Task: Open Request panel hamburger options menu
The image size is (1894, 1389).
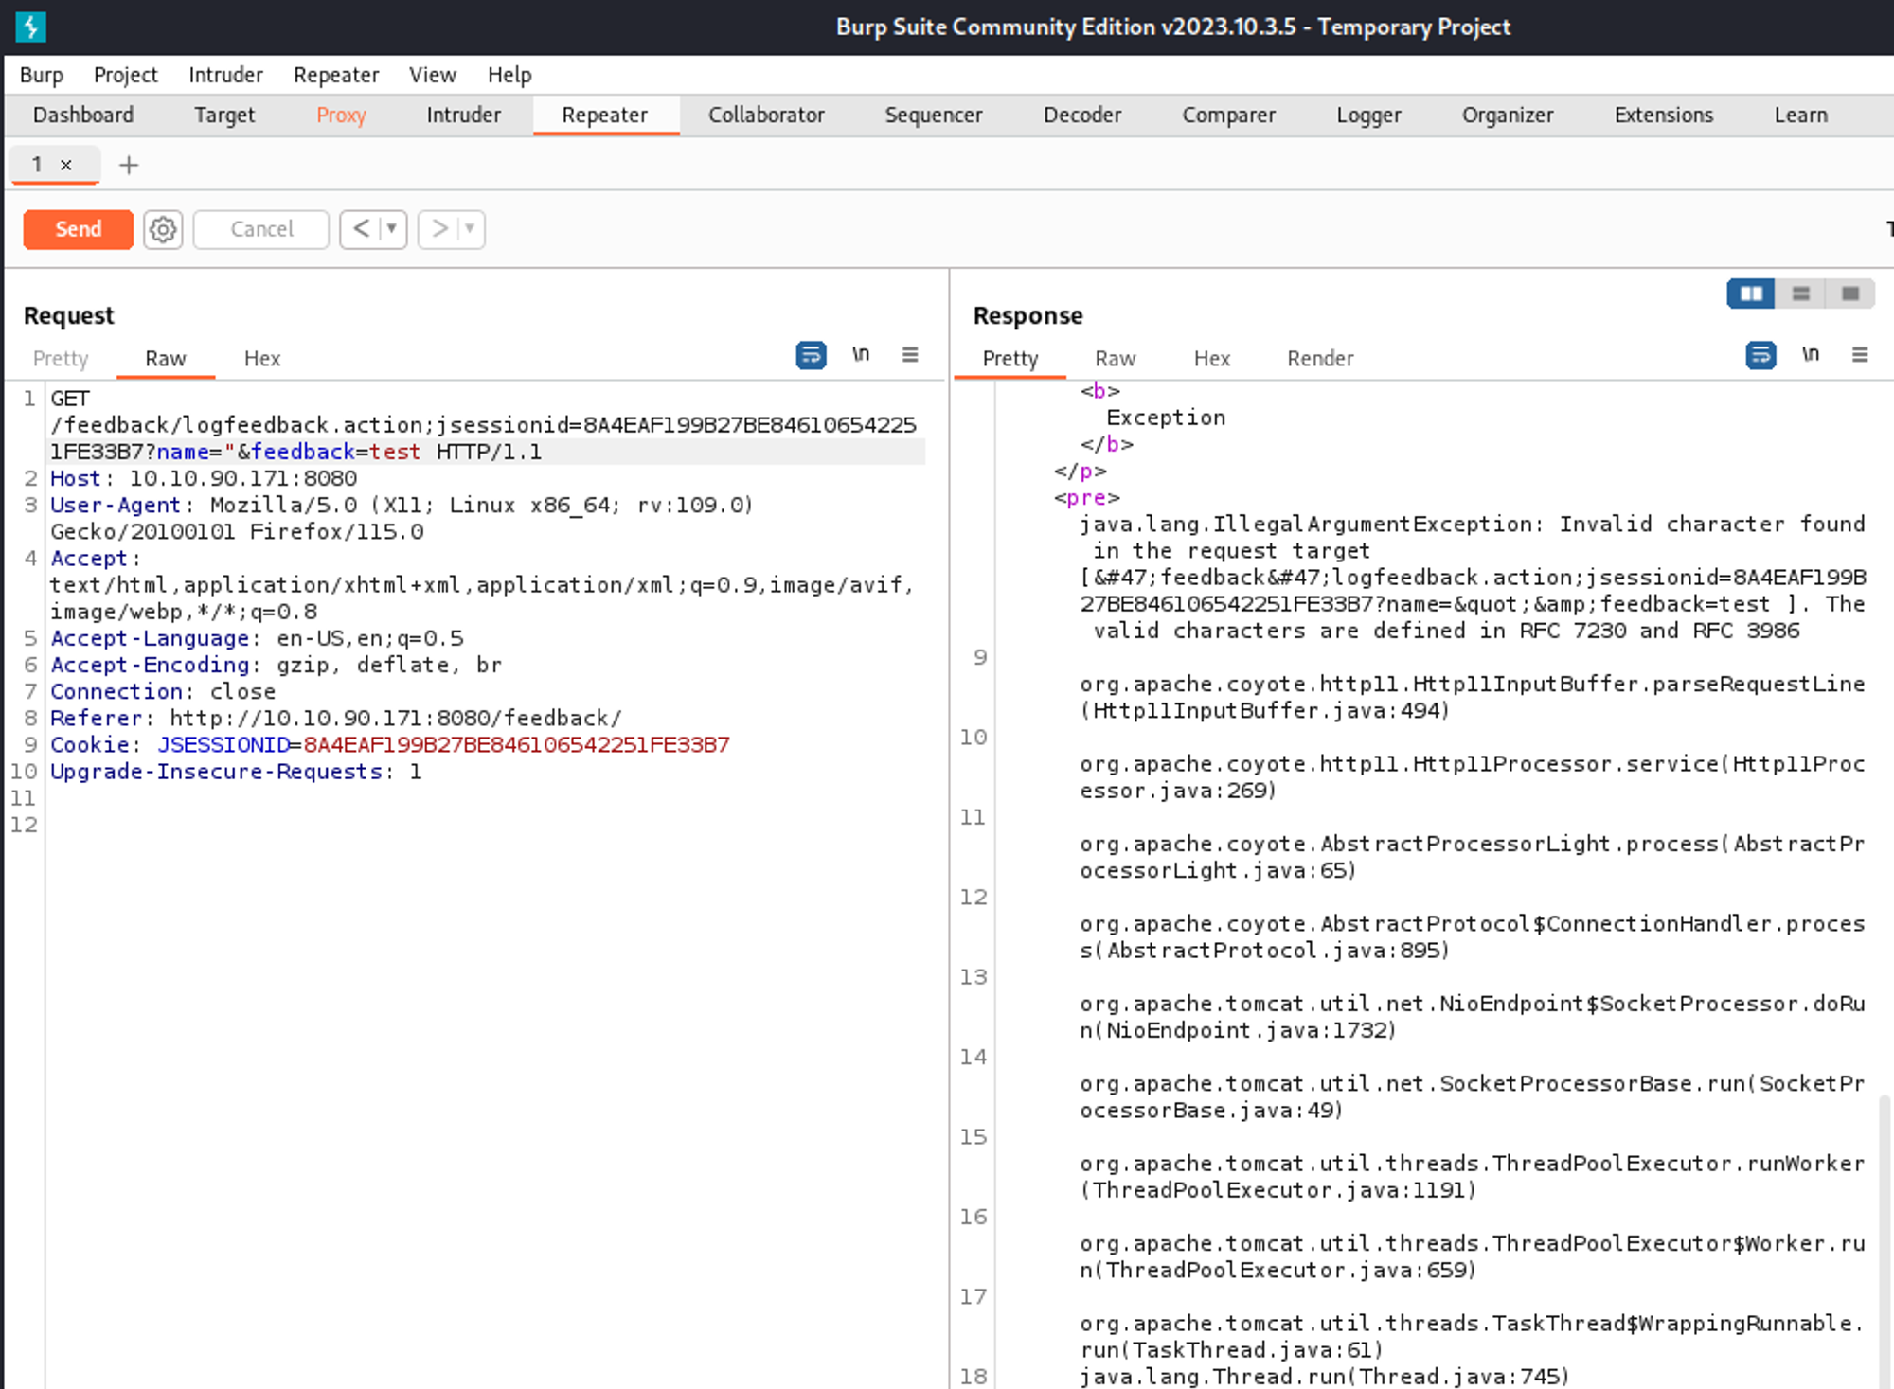Action: [910, 355]
